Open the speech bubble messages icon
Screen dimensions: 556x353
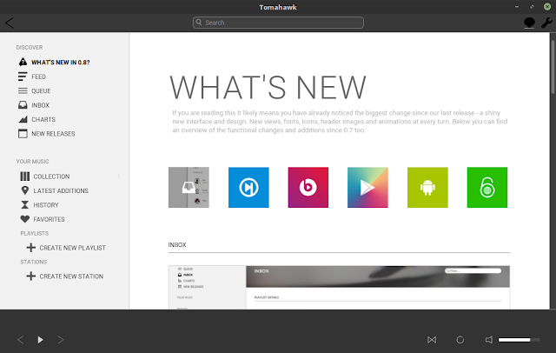[x=529, y=23]
